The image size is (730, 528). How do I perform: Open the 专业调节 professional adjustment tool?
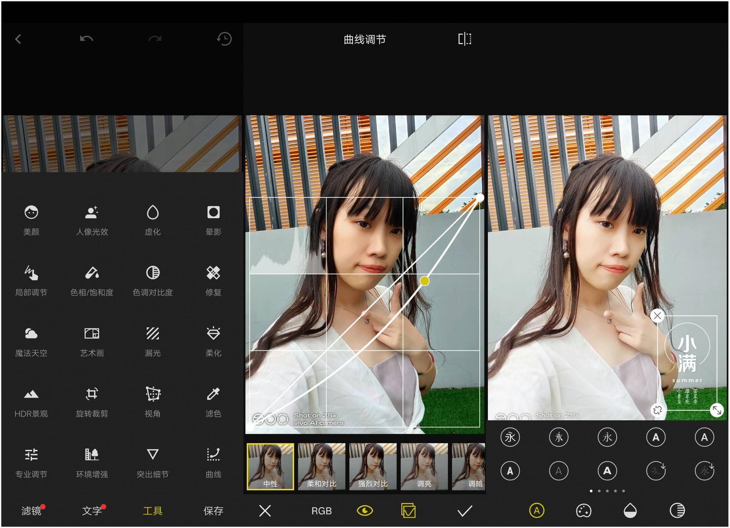(32, 463)
